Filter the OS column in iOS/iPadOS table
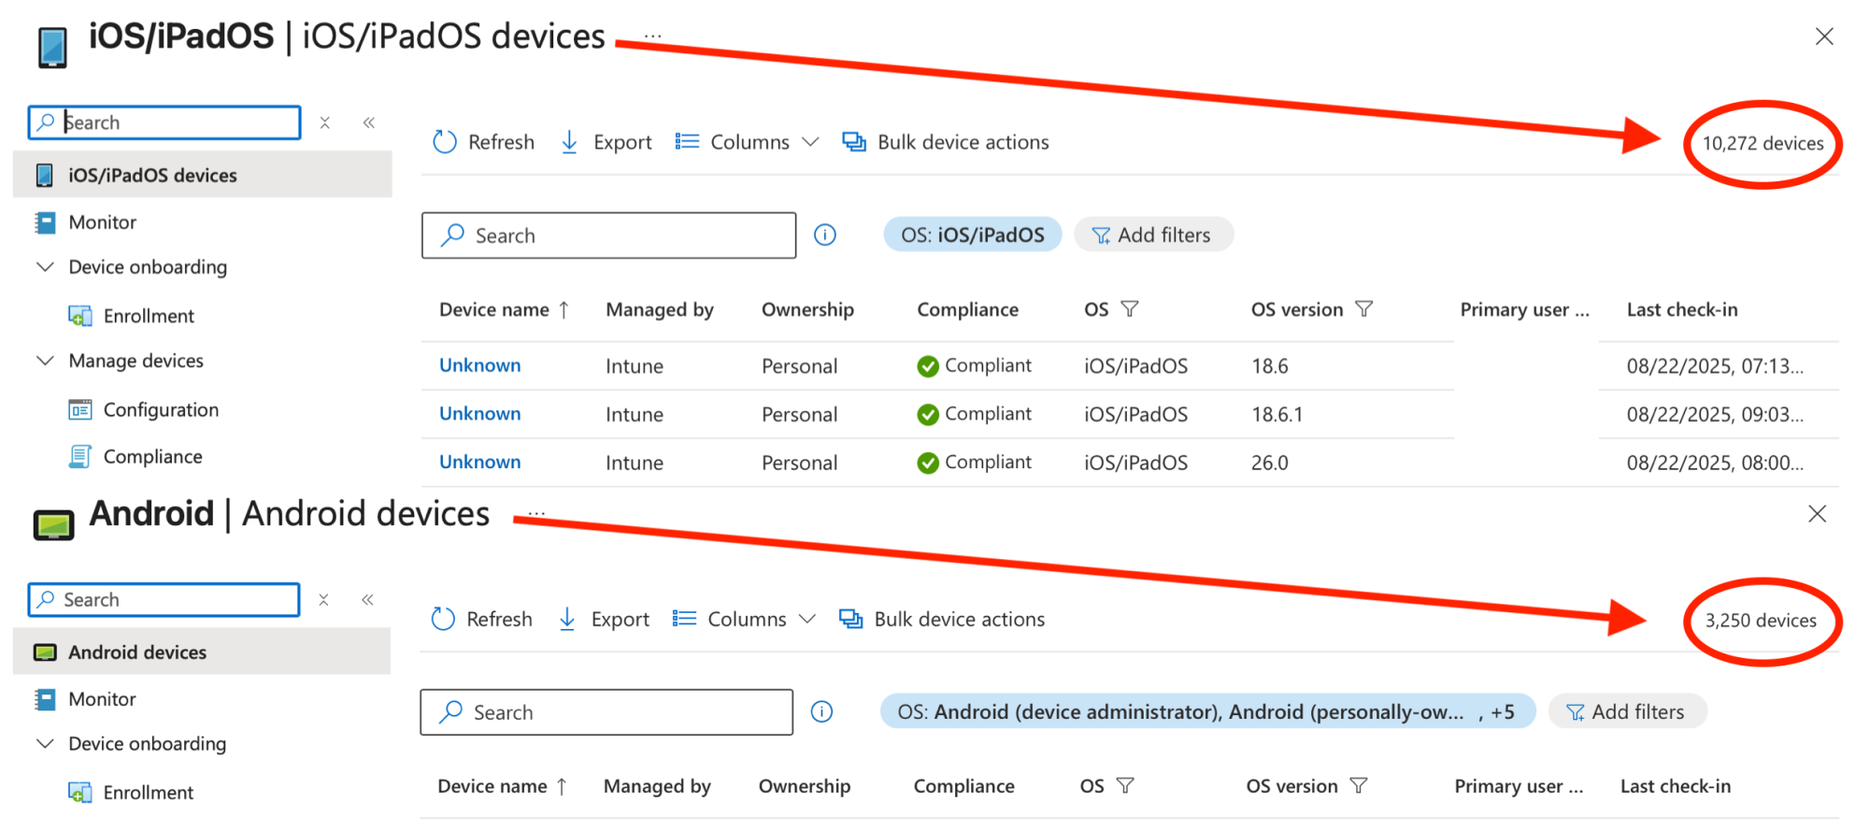This screenshot has height=830, width=1869. (x=1130, y=309)
